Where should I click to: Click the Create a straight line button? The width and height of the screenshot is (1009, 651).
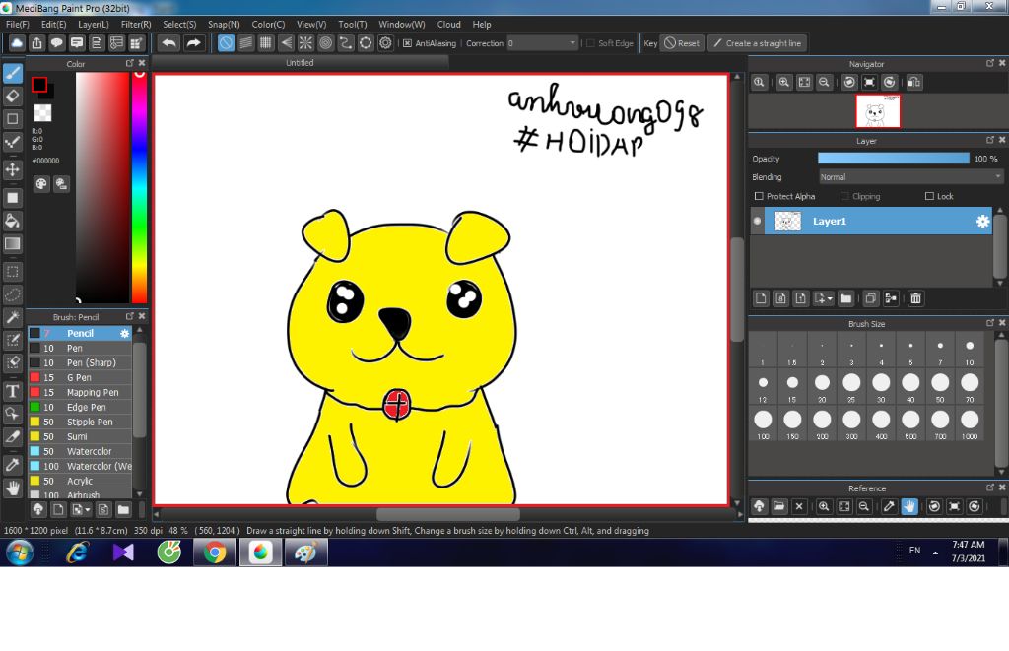pos(758,43)
